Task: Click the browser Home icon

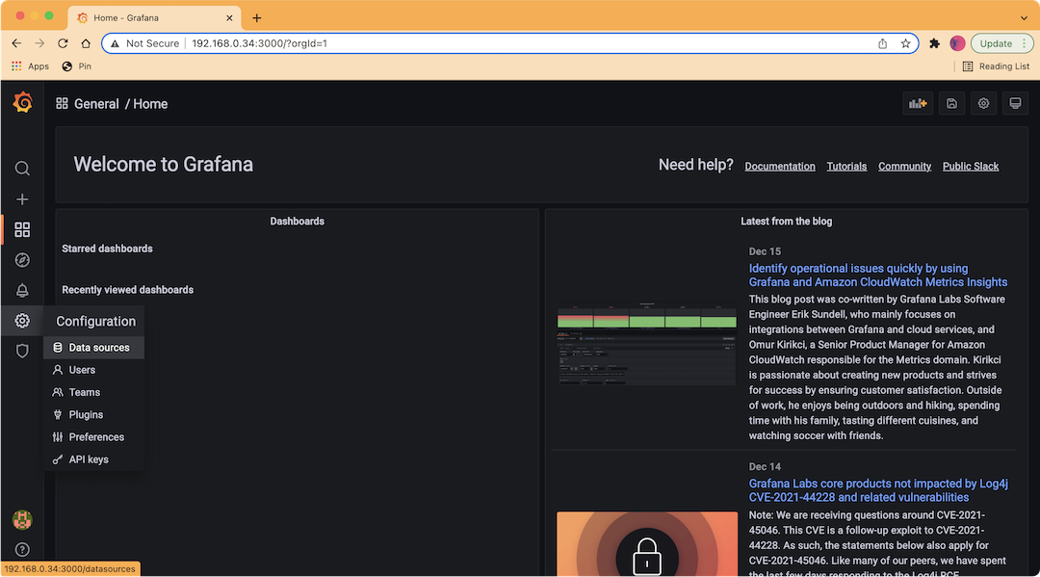Action: [x=86, y=43]
